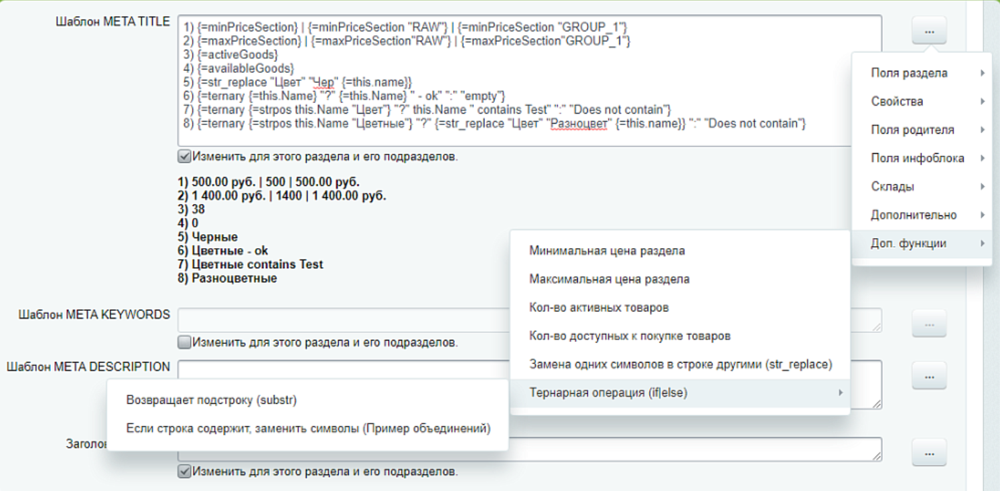Open the 'Склады' submenu
The image size is (1000, 491).
tap(922, 187)
